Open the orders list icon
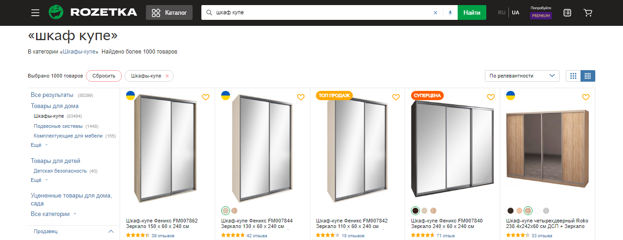The height and width of the screenshot is (240, 623). pyautogui.click(x=568, y=12)
